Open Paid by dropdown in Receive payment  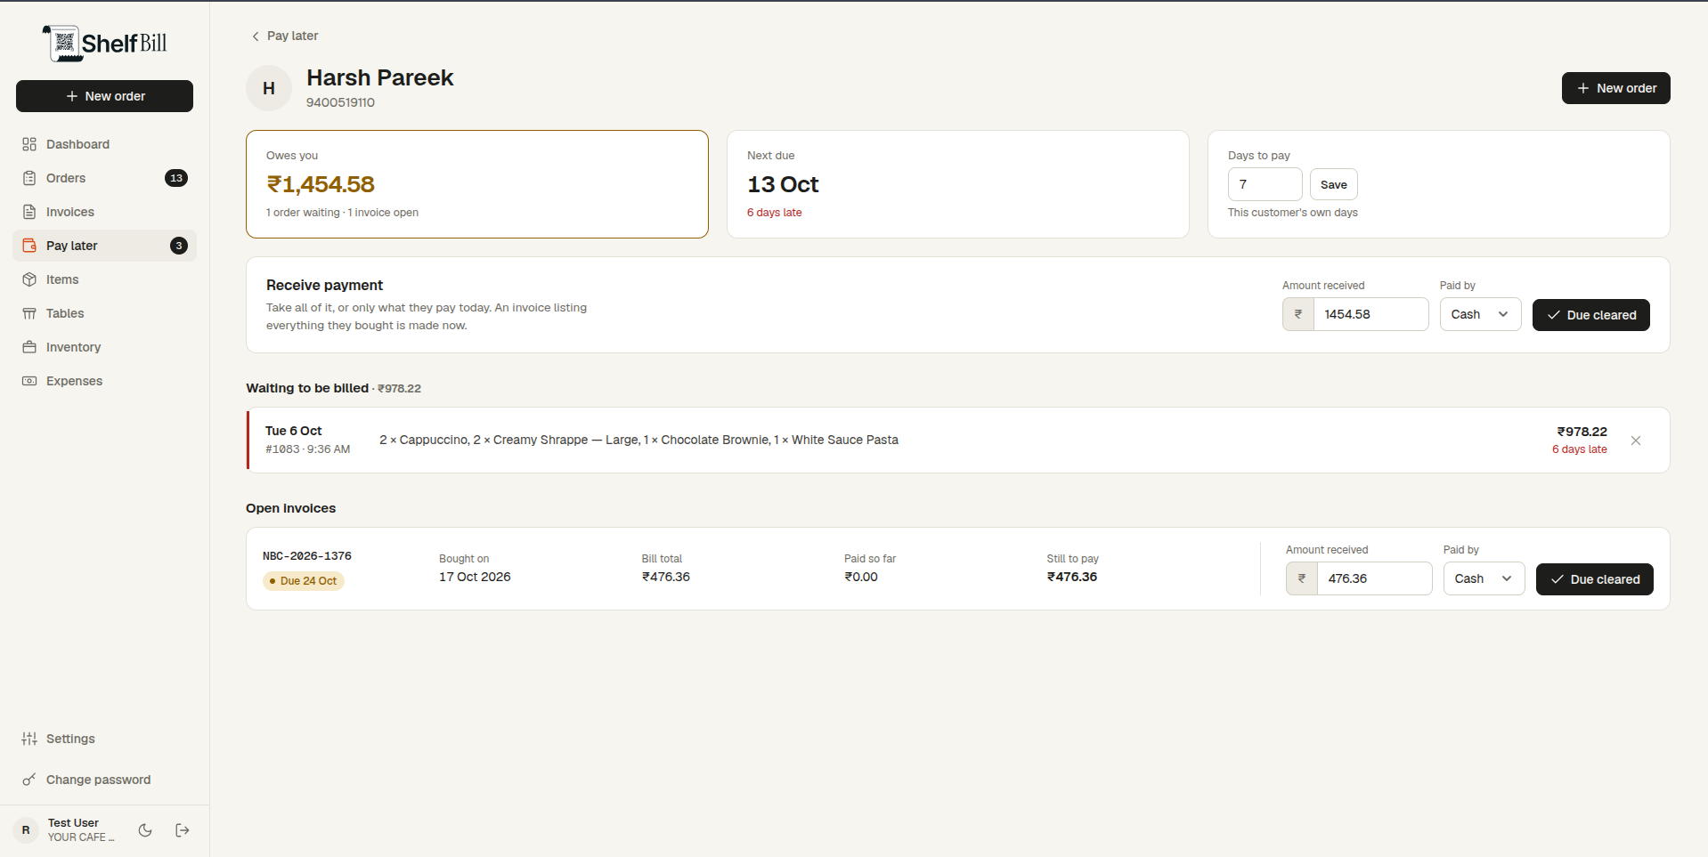pyautogui.click(x=1480, y=314)
